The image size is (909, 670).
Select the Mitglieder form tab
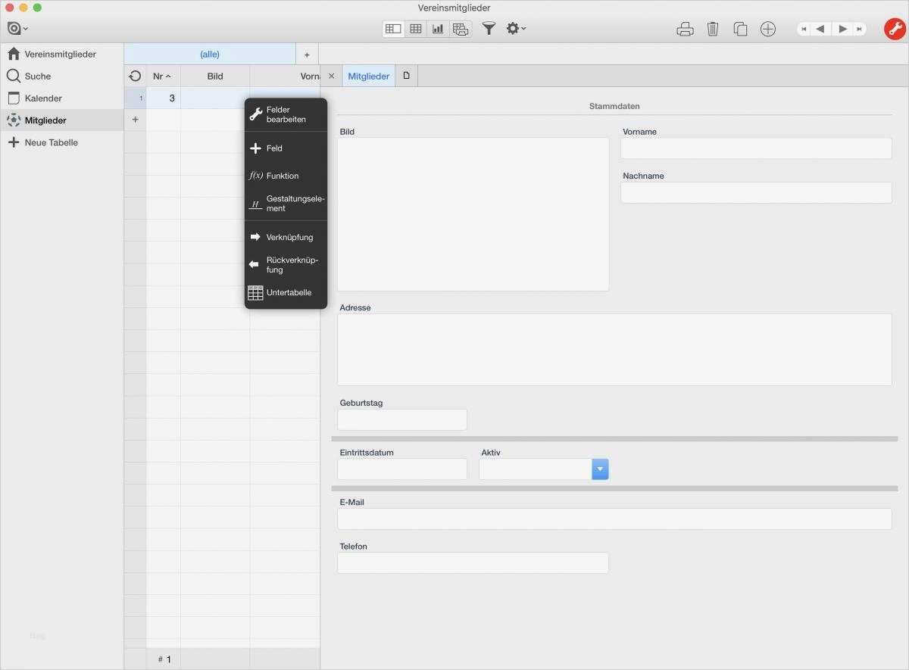click(369, 76)
